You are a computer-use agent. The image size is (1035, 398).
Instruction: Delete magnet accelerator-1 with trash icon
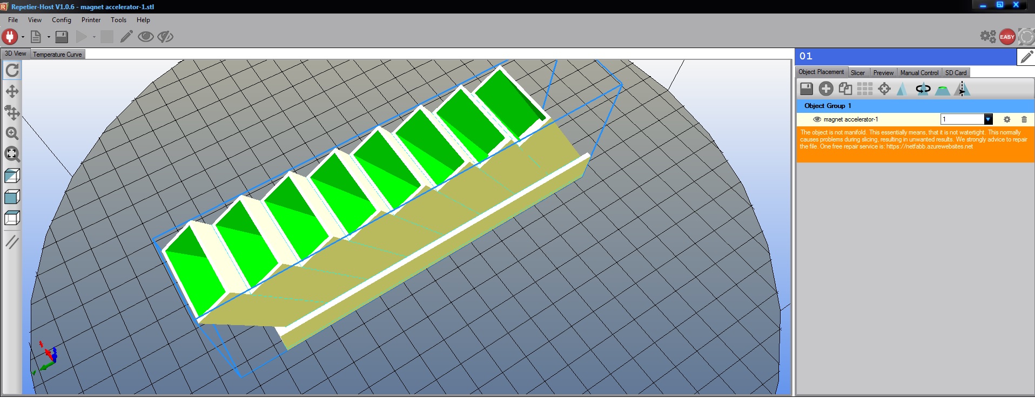[x=1024, y=119]
